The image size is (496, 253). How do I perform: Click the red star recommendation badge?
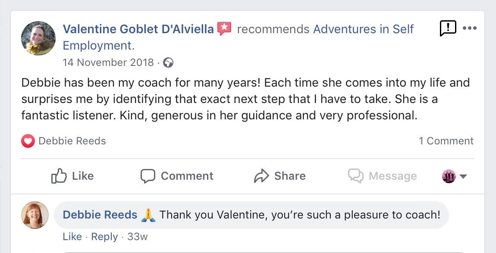pyautogui.click(x=224, y=28)
